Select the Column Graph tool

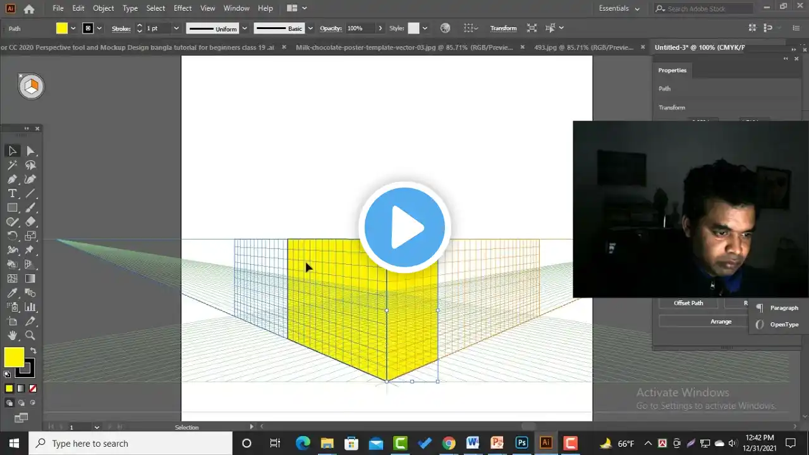[x=30, y=307]
